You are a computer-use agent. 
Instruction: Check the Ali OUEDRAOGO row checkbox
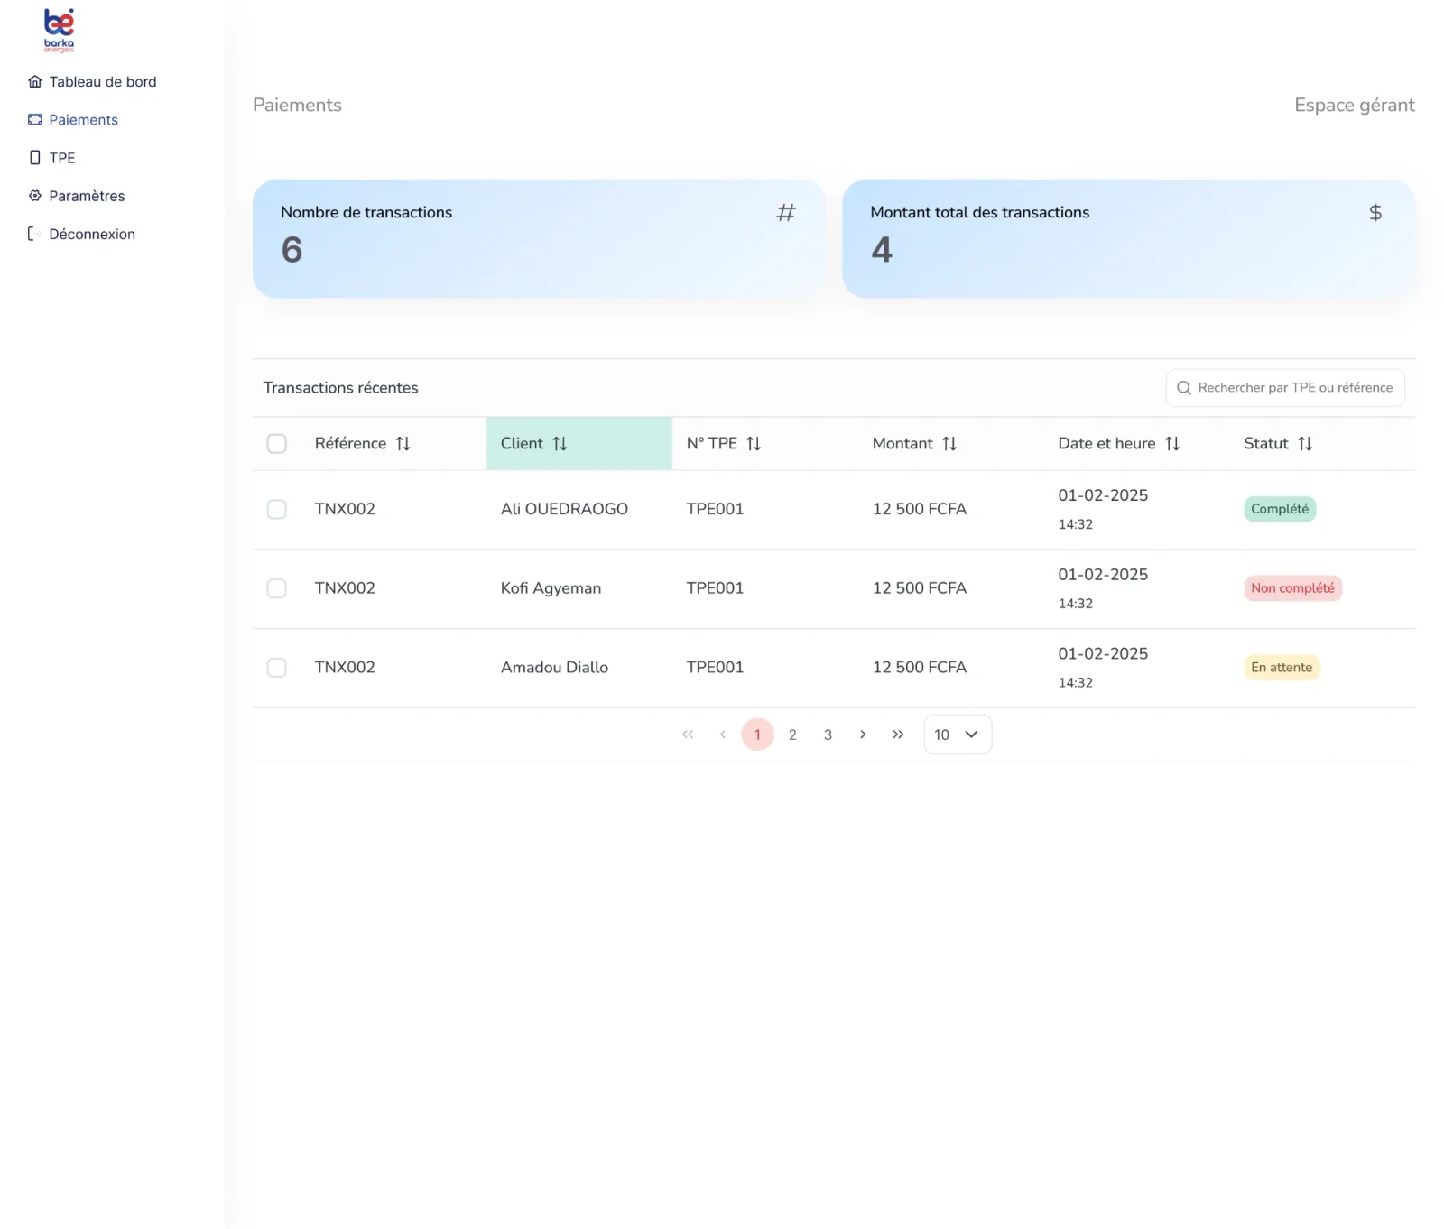tap(277, 510)
